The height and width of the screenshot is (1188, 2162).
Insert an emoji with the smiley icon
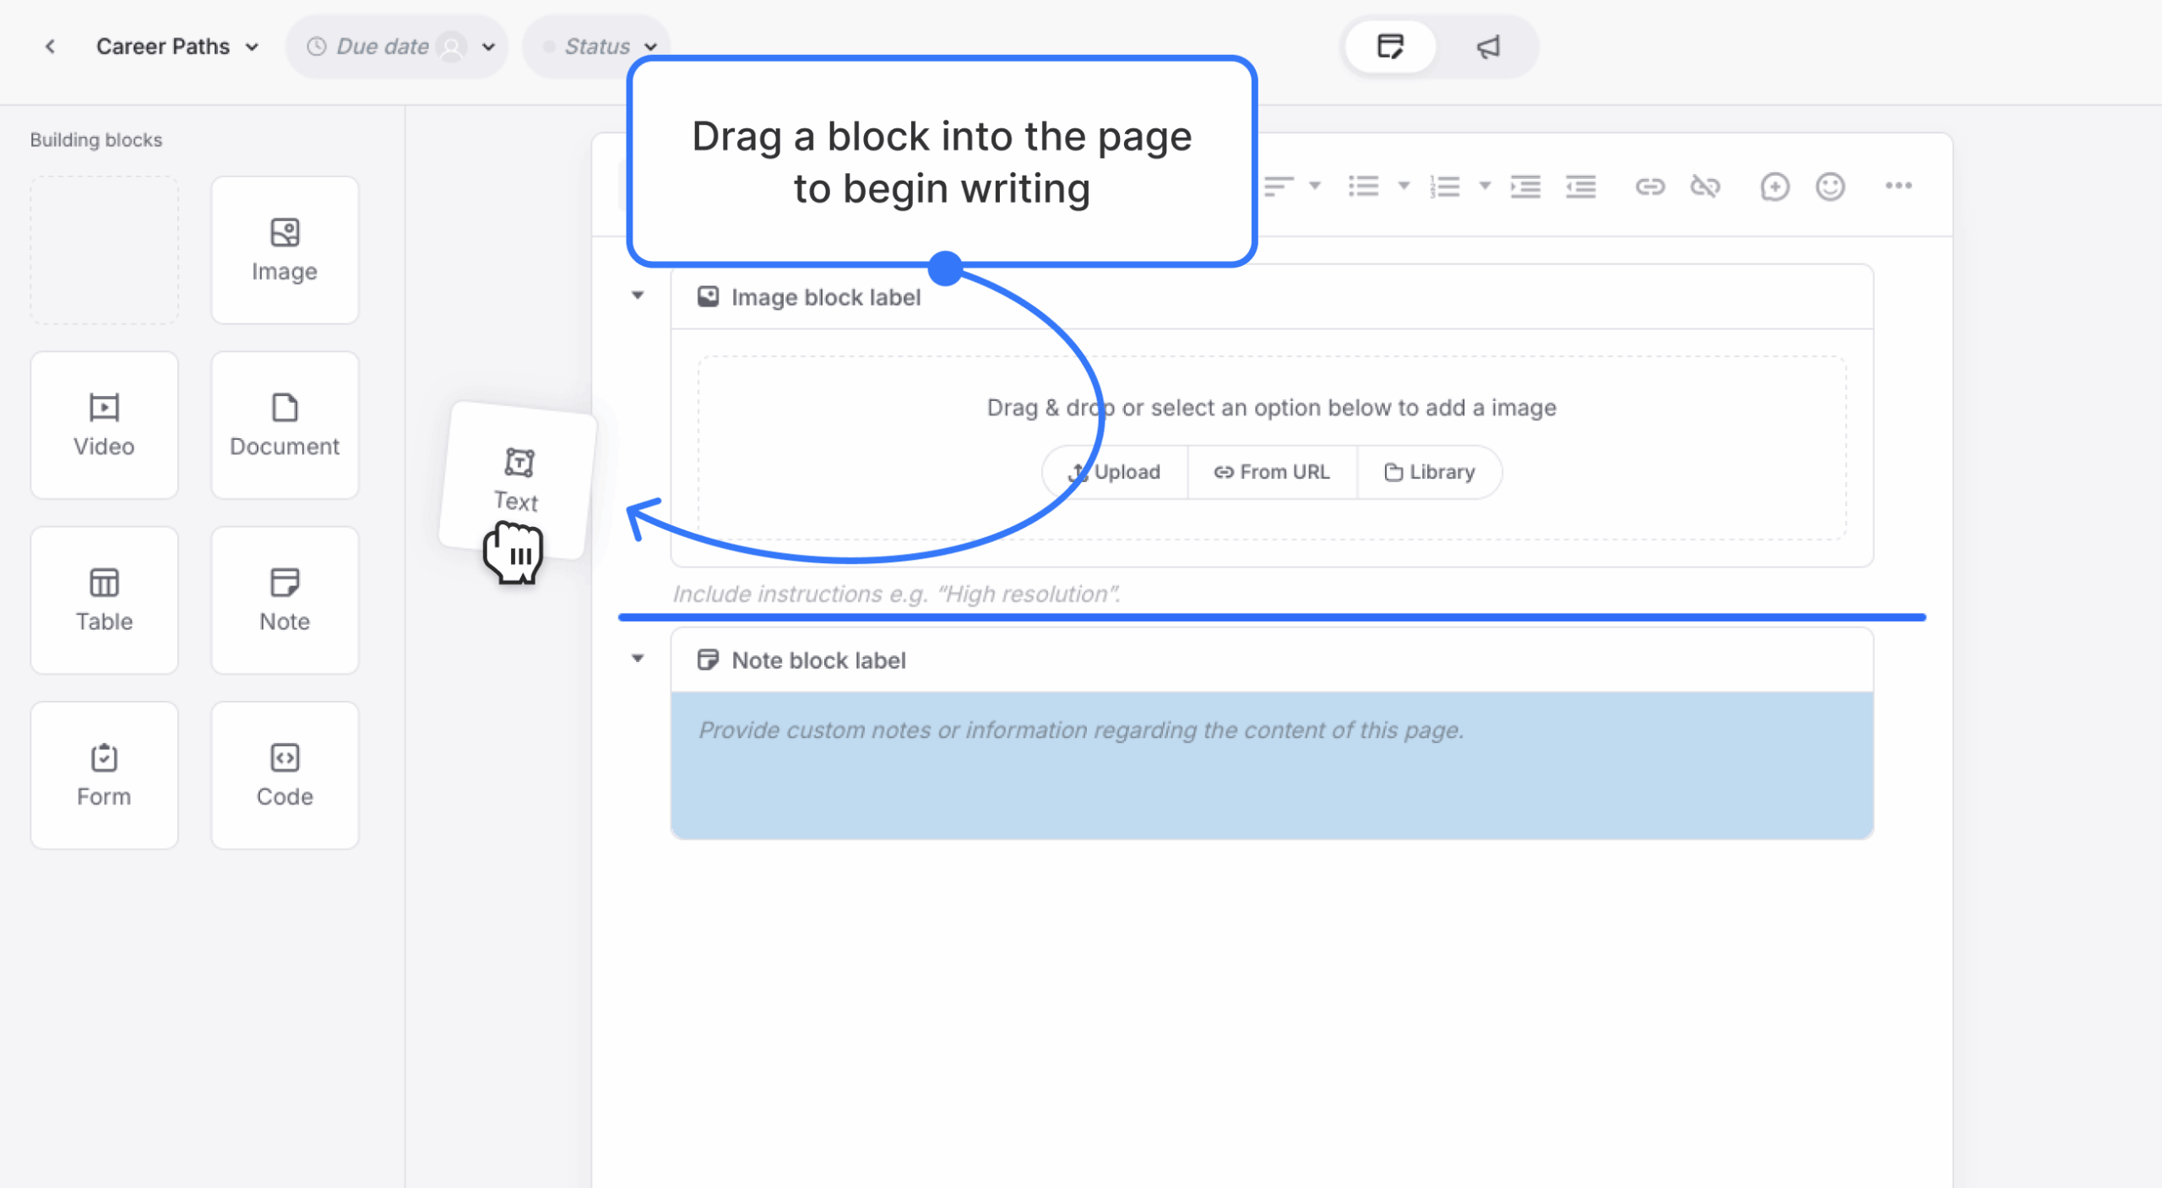(1830, 187)
